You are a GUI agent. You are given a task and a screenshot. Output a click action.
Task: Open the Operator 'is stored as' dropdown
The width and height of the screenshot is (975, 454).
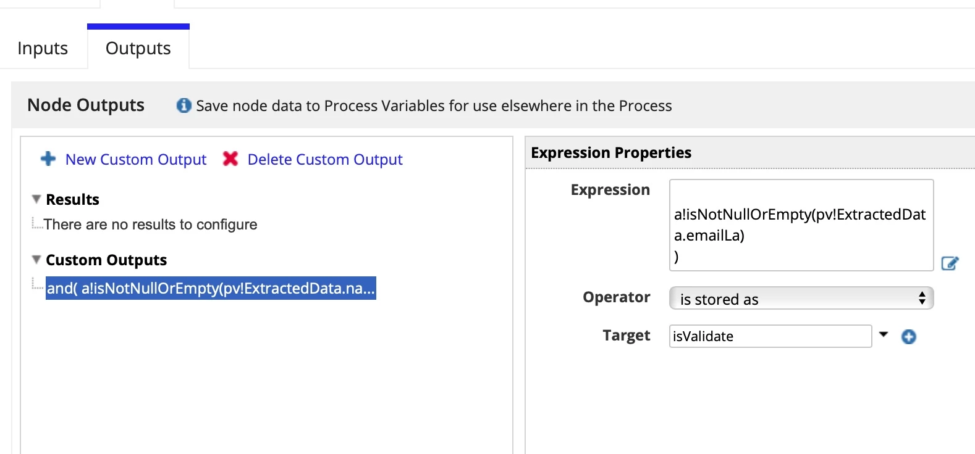click(x=801, y=299)
